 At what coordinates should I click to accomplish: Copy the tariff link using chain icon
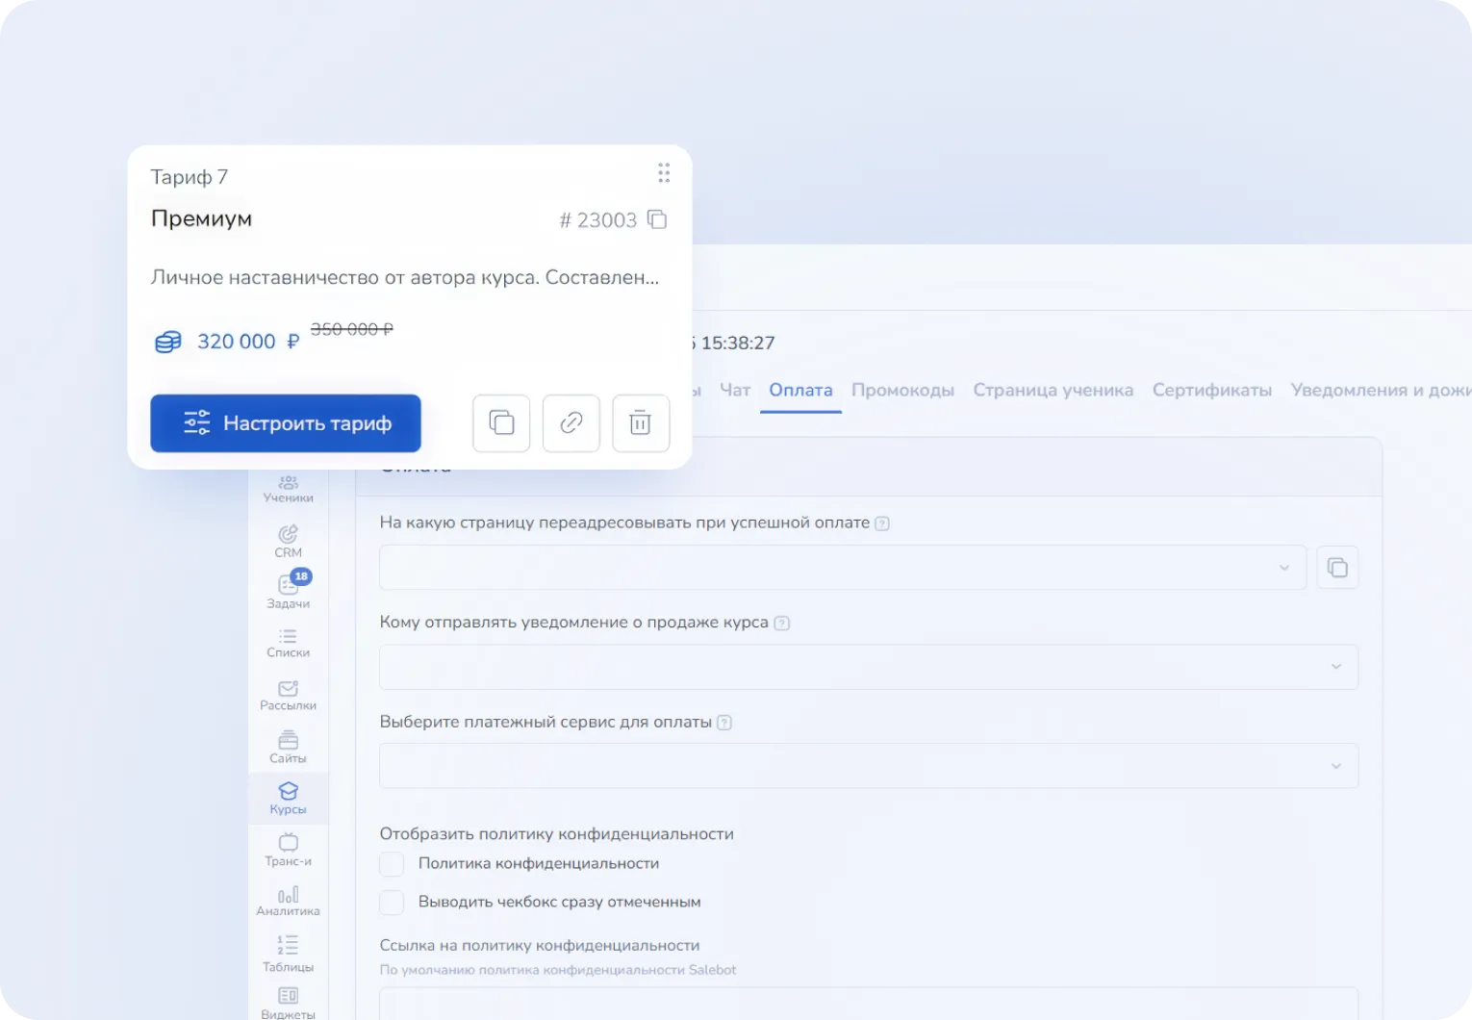click(x=571, y=423)
